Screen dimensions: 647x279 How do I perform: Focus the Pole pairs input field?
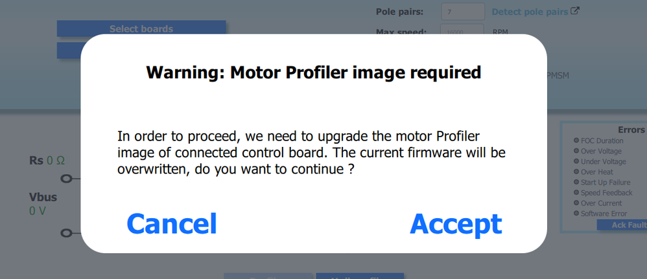coord(463,12)
